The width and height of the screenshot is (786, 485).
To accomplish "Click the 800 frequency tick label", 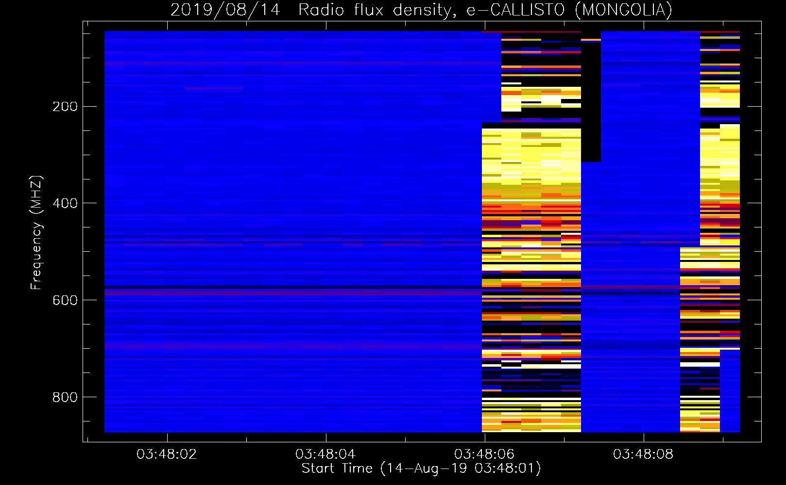I will pyautogui.click(x=65, y=397).
